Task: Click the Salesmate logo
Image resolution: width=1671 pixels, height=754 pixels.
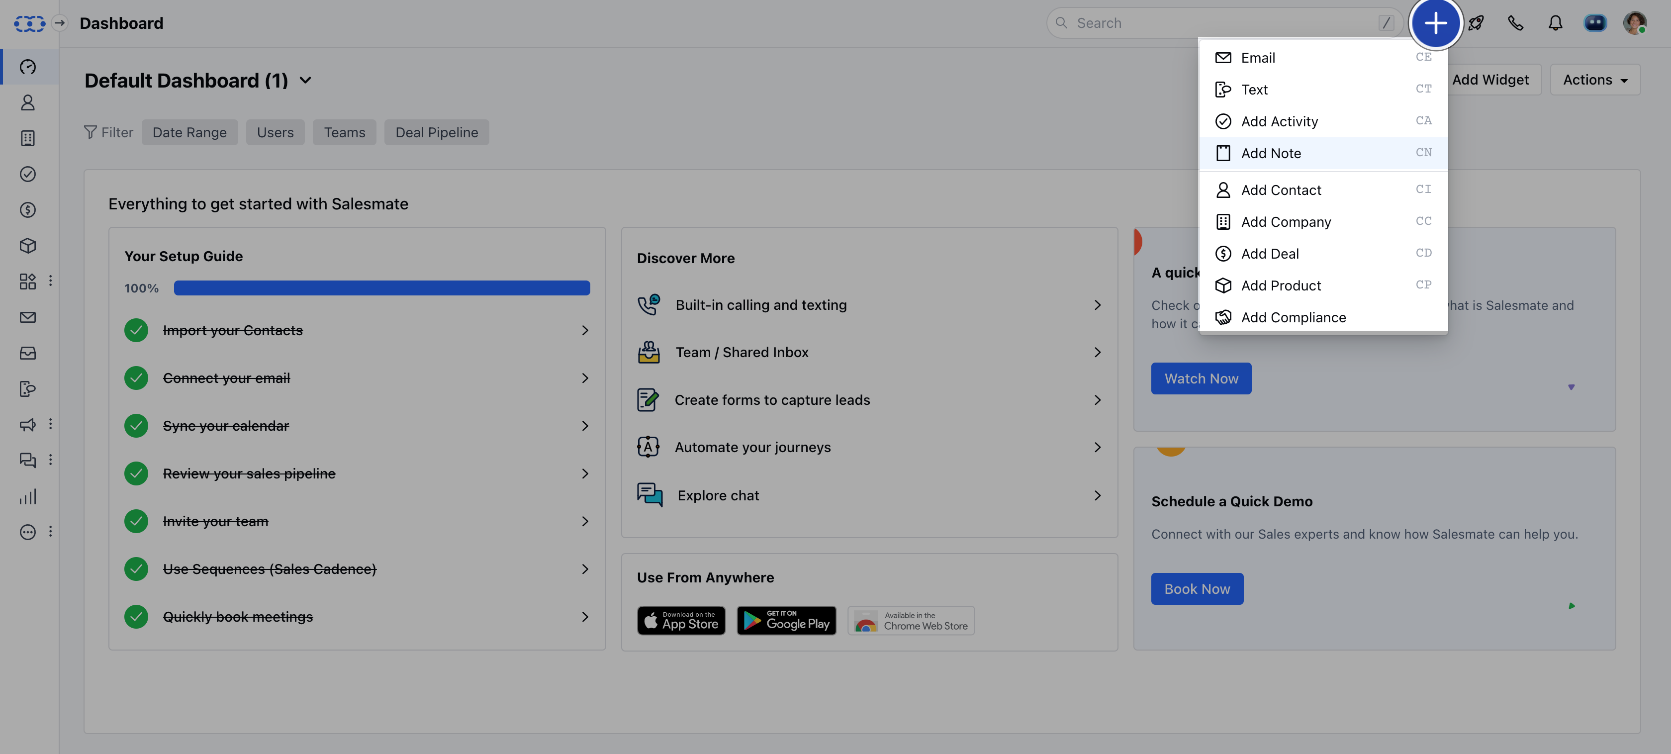Action: [x=30, y=23]
